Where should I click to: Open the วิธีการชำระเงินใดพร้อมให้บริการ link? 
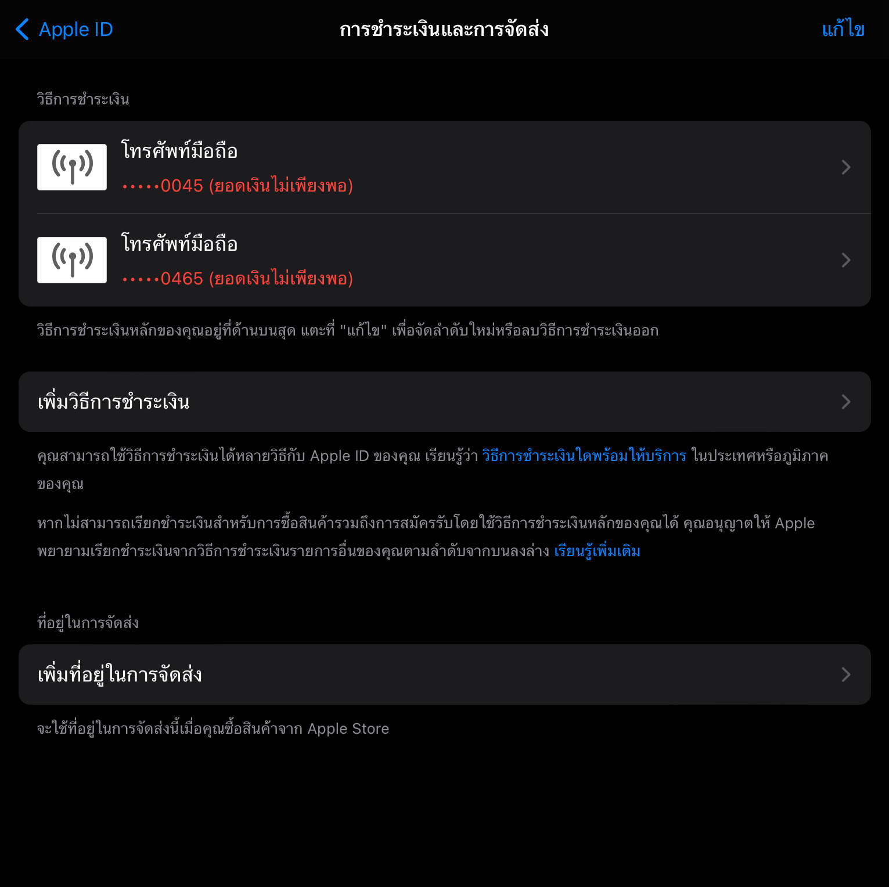(x=584, y=456)
